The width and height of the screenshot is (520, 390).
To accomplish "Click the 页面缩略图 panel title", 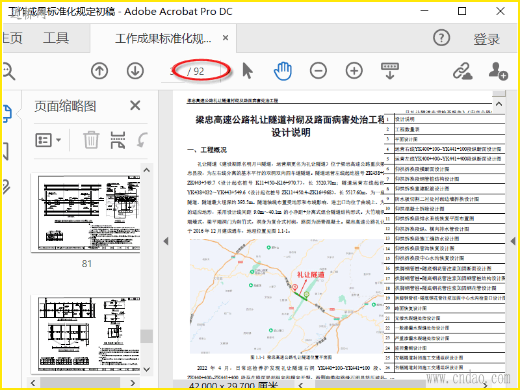I will coord(66,106).
